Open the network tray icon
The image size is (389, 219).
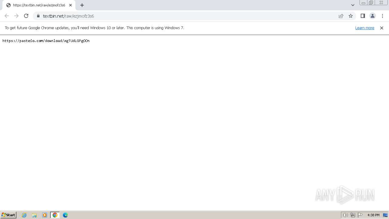[x=353, y=215]
